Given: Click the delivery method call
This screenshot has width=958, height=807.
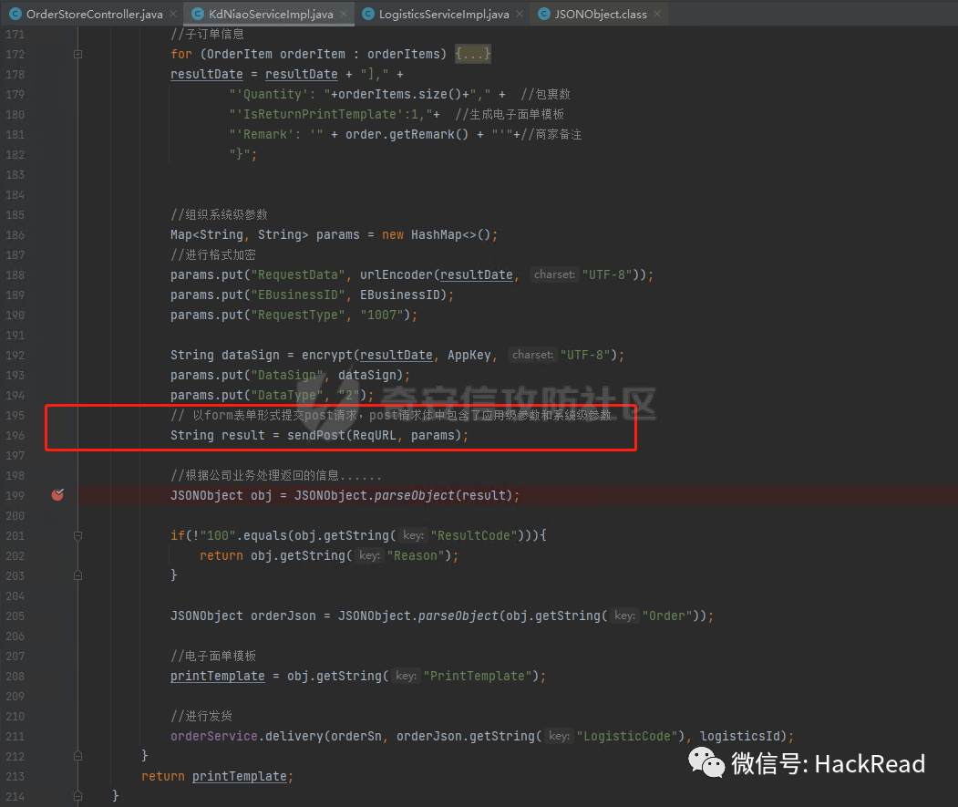Looking at the screenshot, I should (294, 736).
